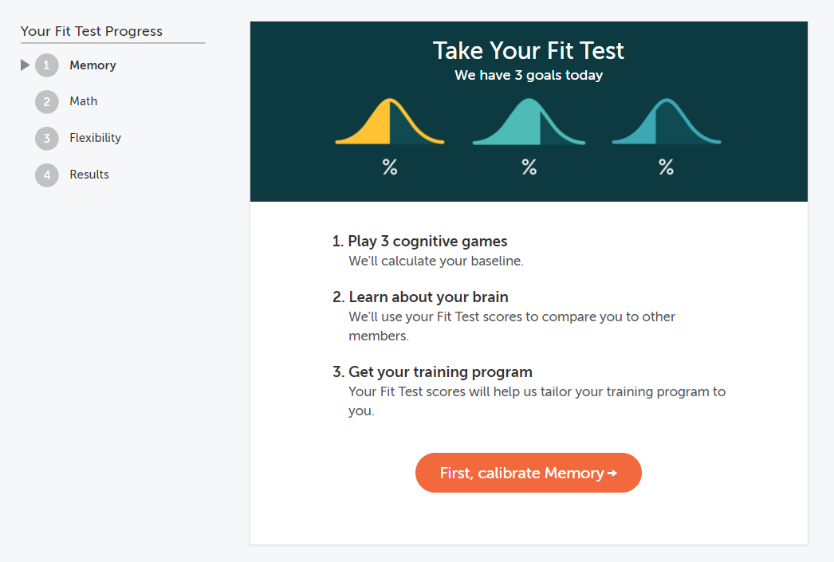The height and width of the screenshot is (562, 834).
Task: Click the blue bell curve icon
Action: (667, 121)
